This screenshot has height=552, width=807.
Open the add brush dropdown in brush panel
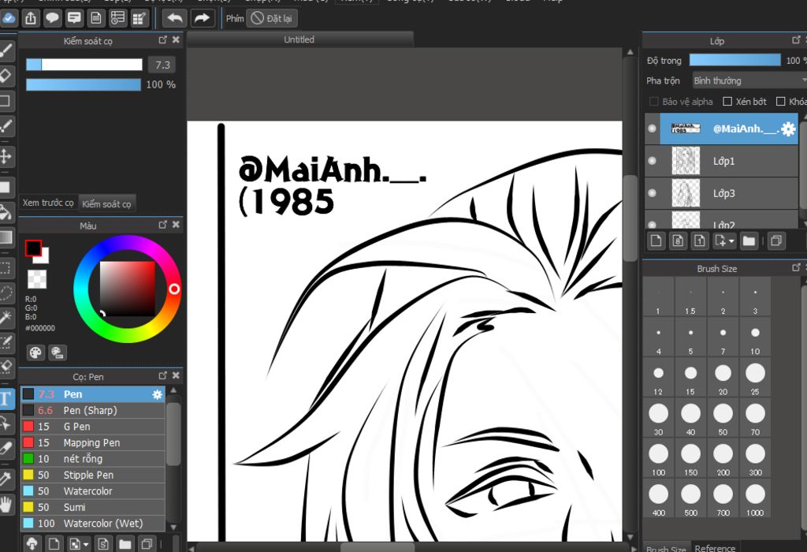point(84,544)
